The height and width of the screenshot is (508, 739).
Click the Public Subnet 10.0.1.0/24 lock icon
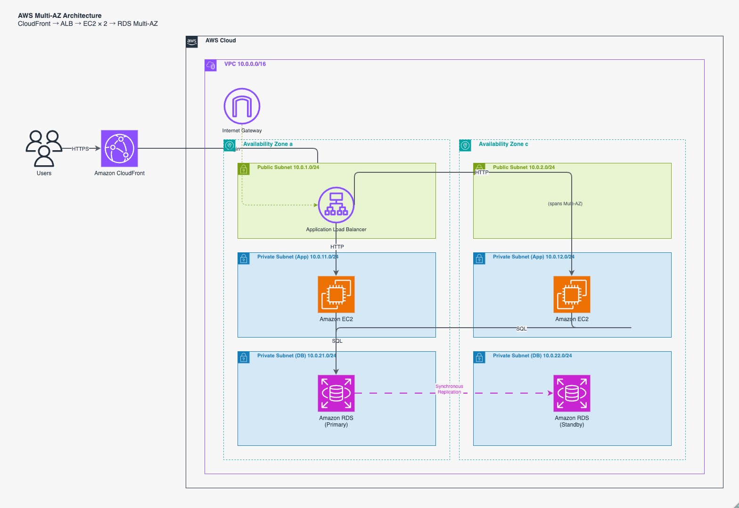point(244,169)
